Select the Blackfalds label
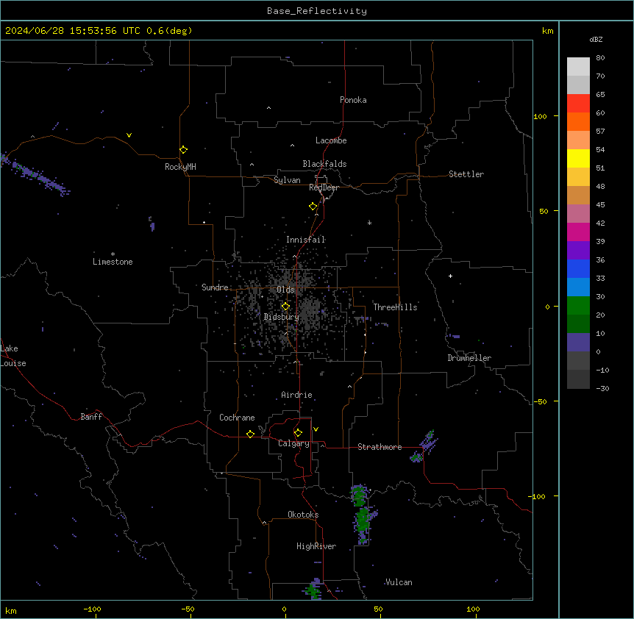634x619 pixels. [x=324, y=164]
